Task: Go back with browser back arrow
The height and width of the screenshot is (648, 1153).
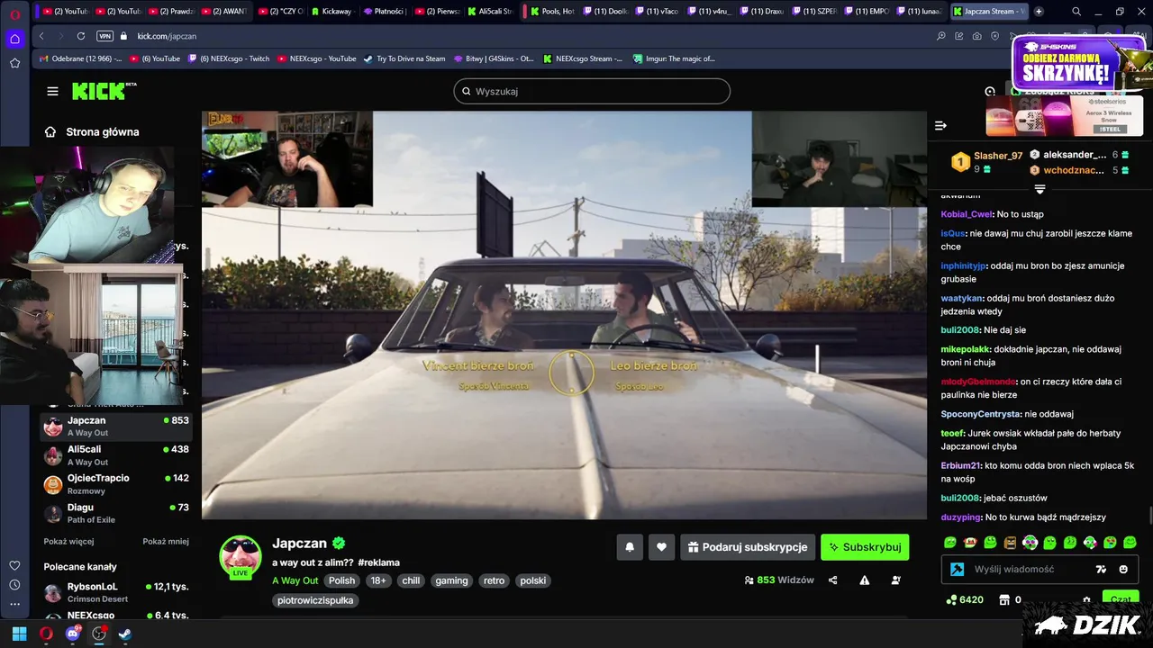Action: point(41,36)
